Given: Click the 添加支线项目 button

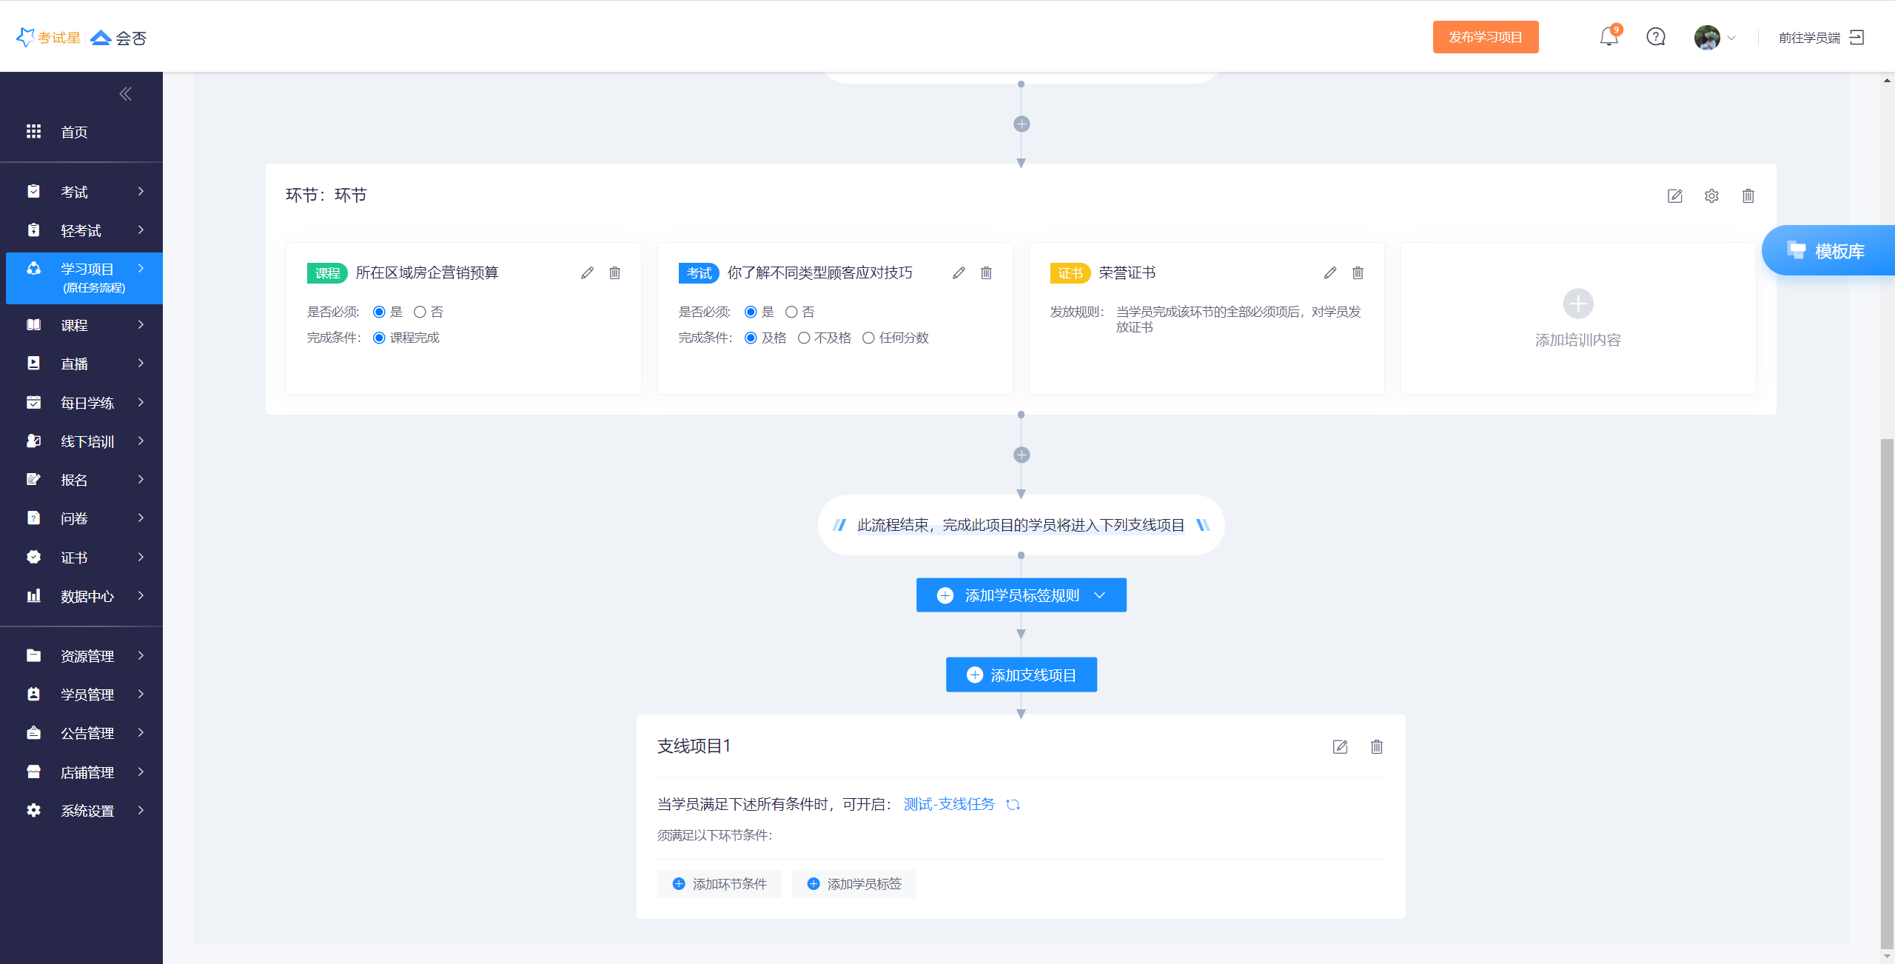Looking at the screenshot, I should click(1021, 675).
